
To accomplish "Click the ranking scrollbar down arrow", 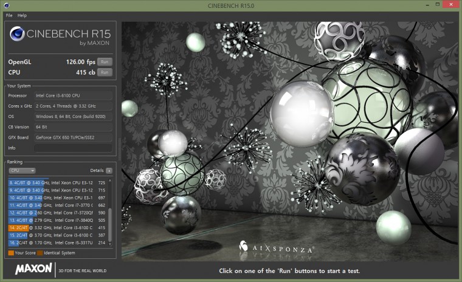I will [110, 244].
